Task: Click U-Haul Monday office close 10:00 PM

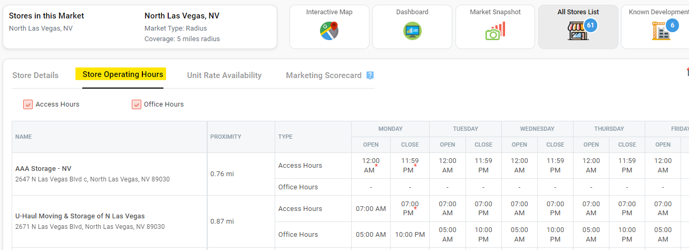Action: pyautogui.click(x=410, y=235)
